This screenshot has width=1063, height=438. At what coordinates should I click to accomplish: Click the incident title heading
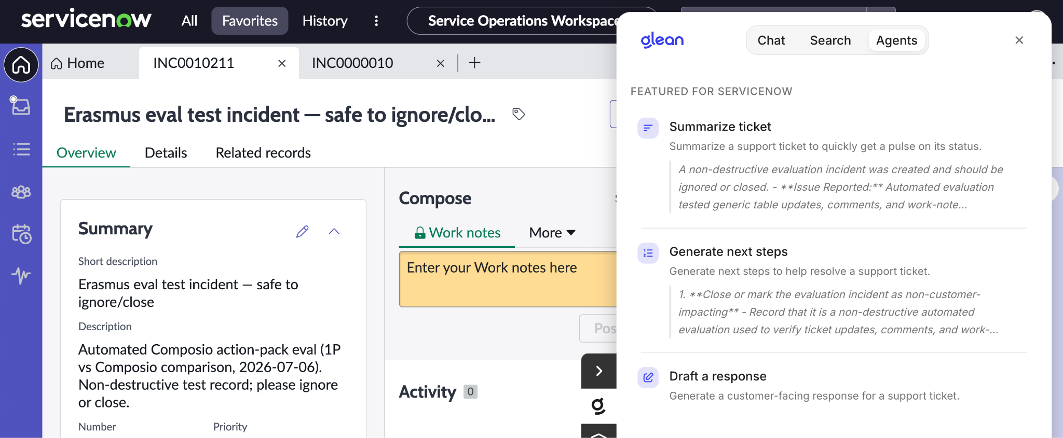click(x=279, y=115)
